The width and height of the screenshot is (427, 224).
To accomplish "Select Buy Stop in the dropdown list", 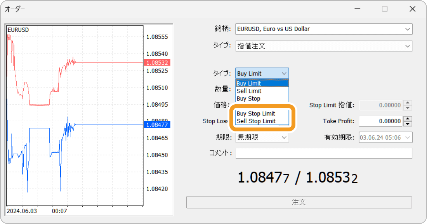I will (262, 99).
